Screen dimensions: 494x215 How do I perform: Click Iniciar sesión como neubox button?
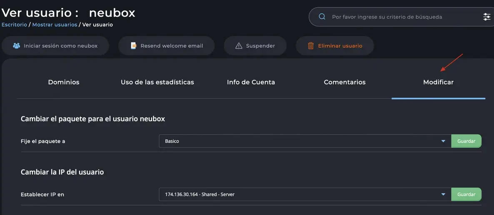[55, 46]
